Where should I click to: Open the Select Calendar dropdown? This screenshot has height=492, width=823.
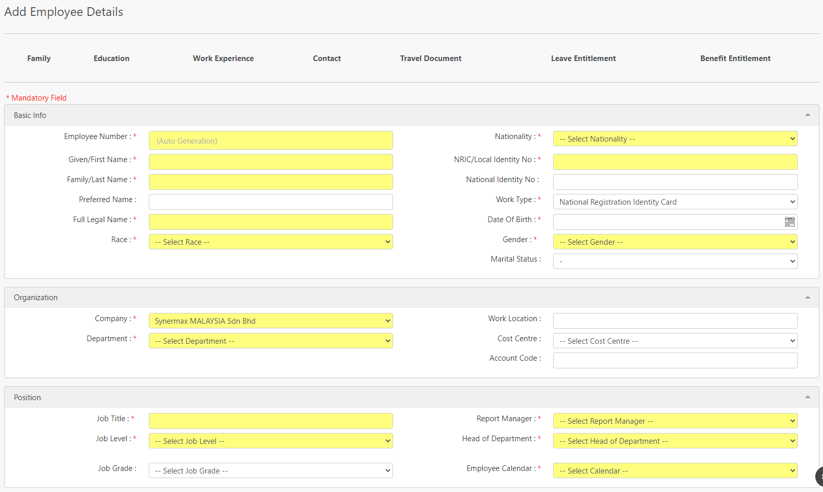pos(675,470)
